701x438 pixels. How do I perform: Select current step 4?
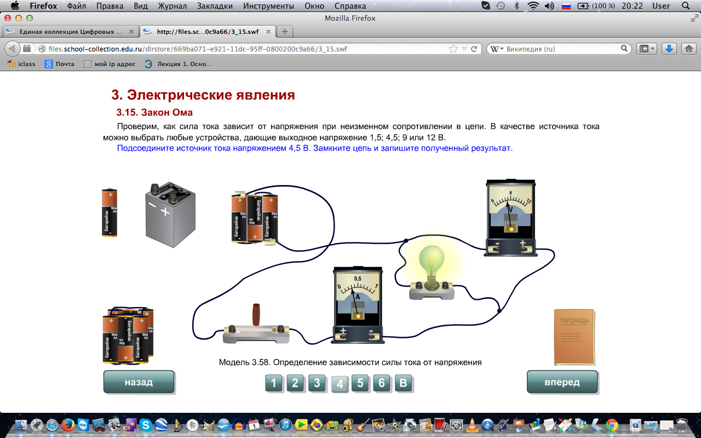pyautogui.click(x=340, y=384)
